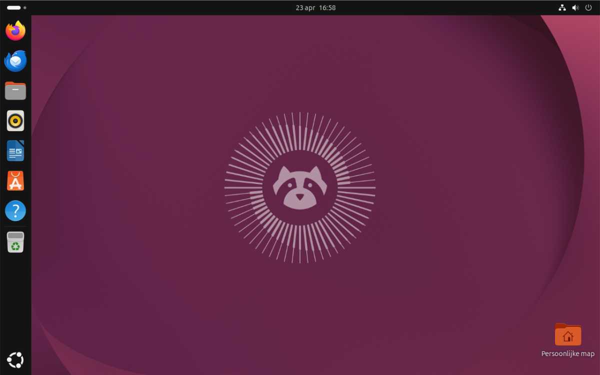Launch Firefox from the dock
Image resolution: width=600 pixels, height=375 pixels.
pos(15,31)
